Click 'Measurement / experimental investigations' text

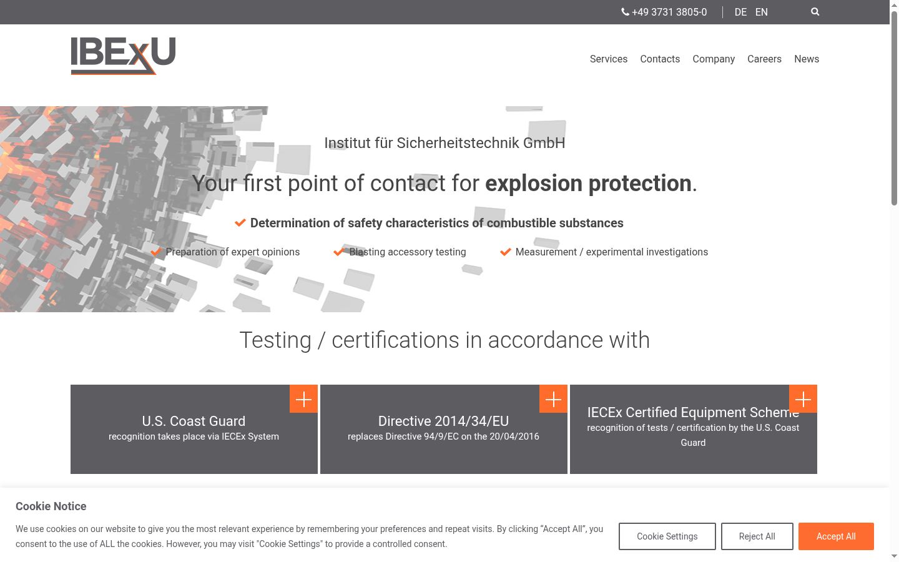[x=612, y=252]
